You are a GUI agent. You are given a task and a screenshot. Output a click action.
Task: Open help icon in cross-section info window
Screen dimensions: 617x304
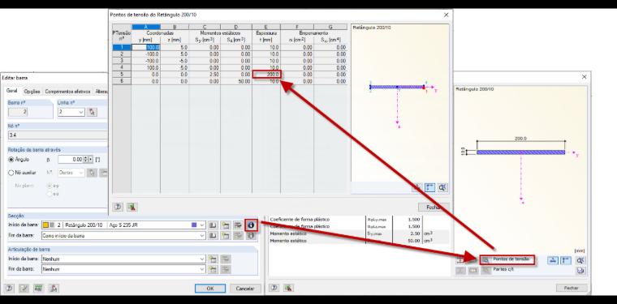[x=274, y=288]
